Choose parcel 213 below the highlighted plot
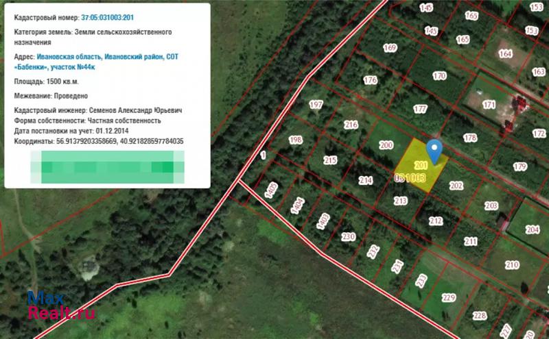Screen dimensions: 549x339 400,201
